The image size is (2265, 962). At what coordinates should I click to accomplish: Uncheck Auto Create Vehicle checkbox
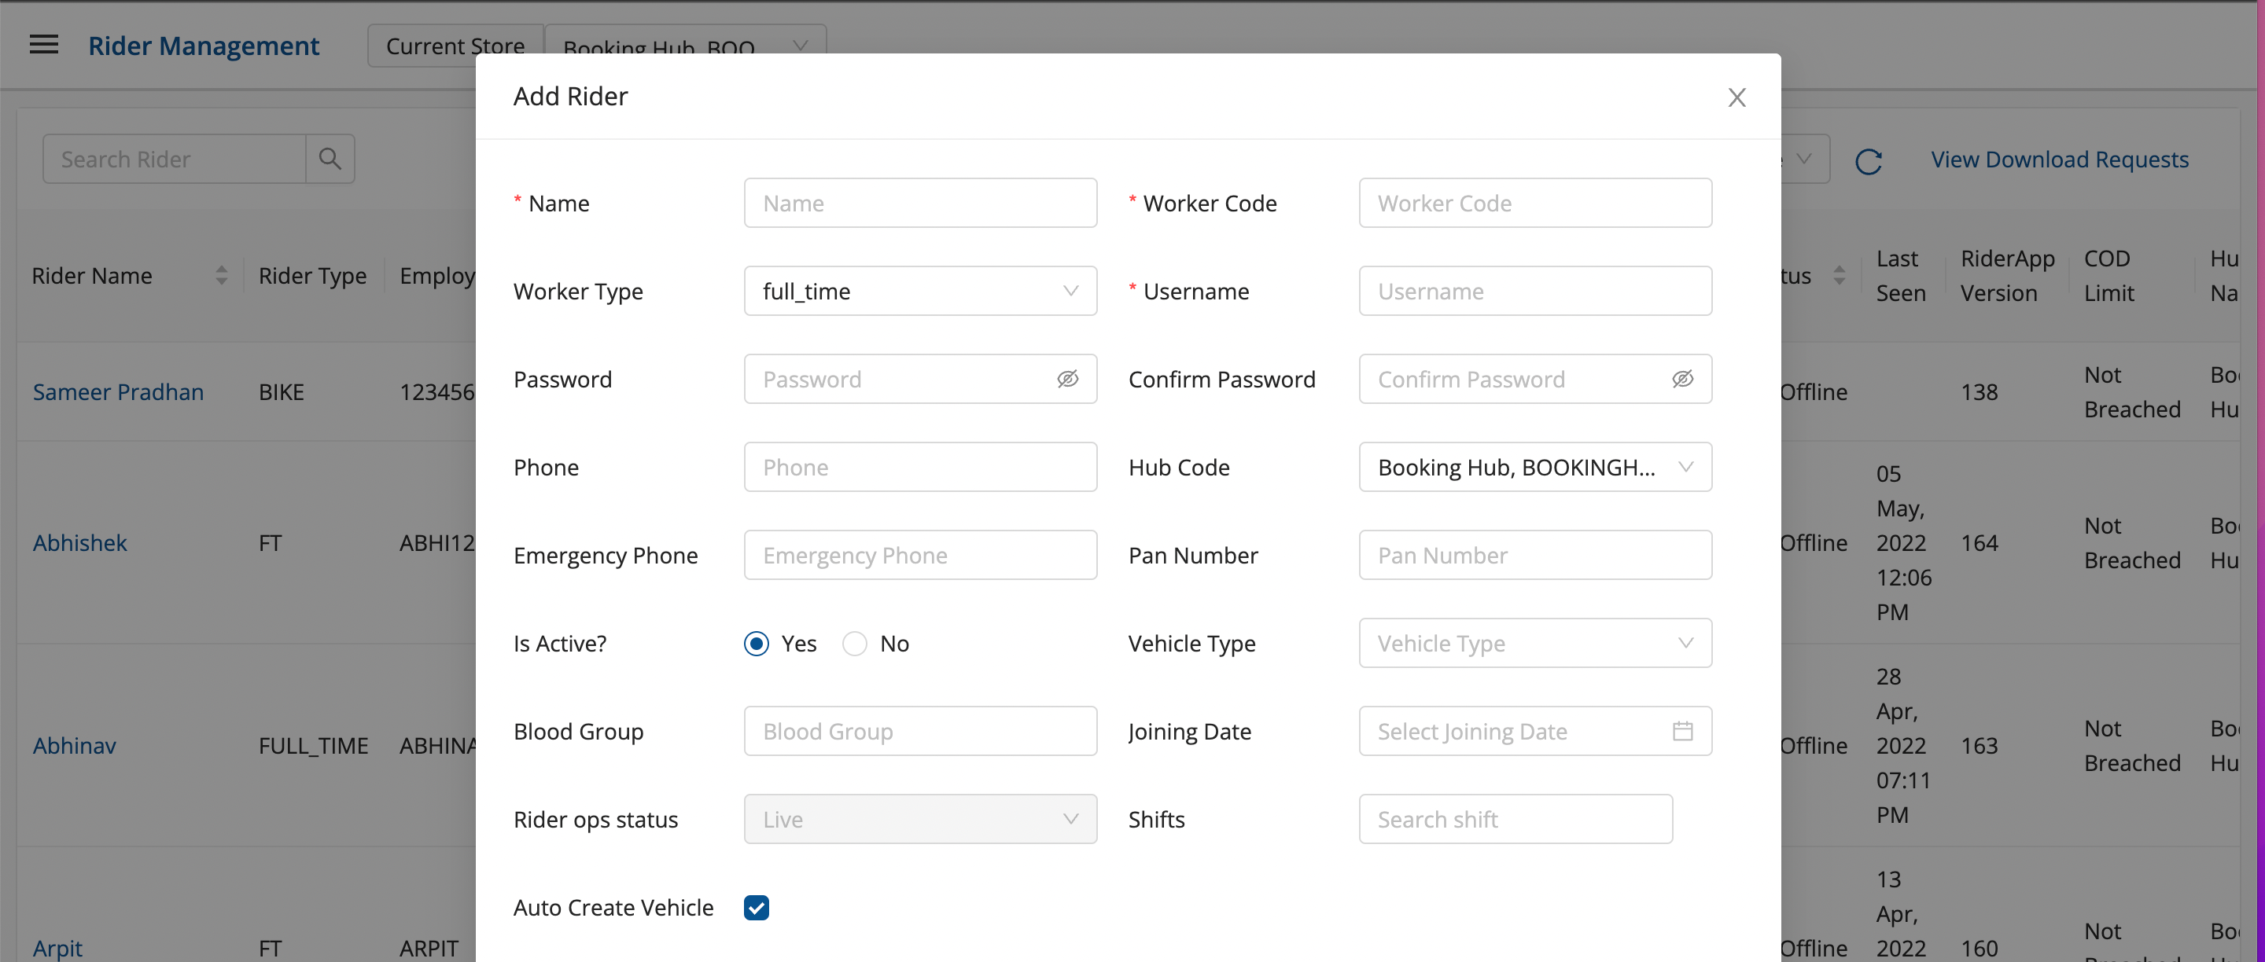click(756, 908)
